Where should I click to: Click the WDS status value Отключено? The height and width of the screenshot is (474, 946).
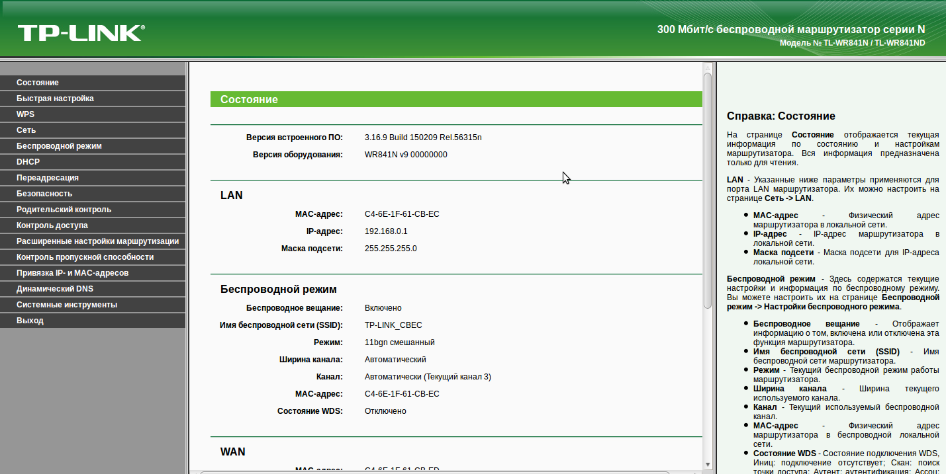pos(385,411)
